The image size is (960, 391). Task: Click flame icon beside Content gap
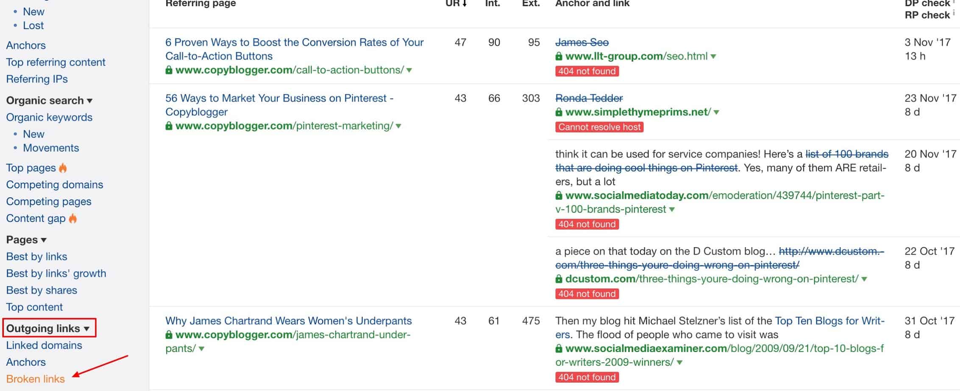[73, 218]
